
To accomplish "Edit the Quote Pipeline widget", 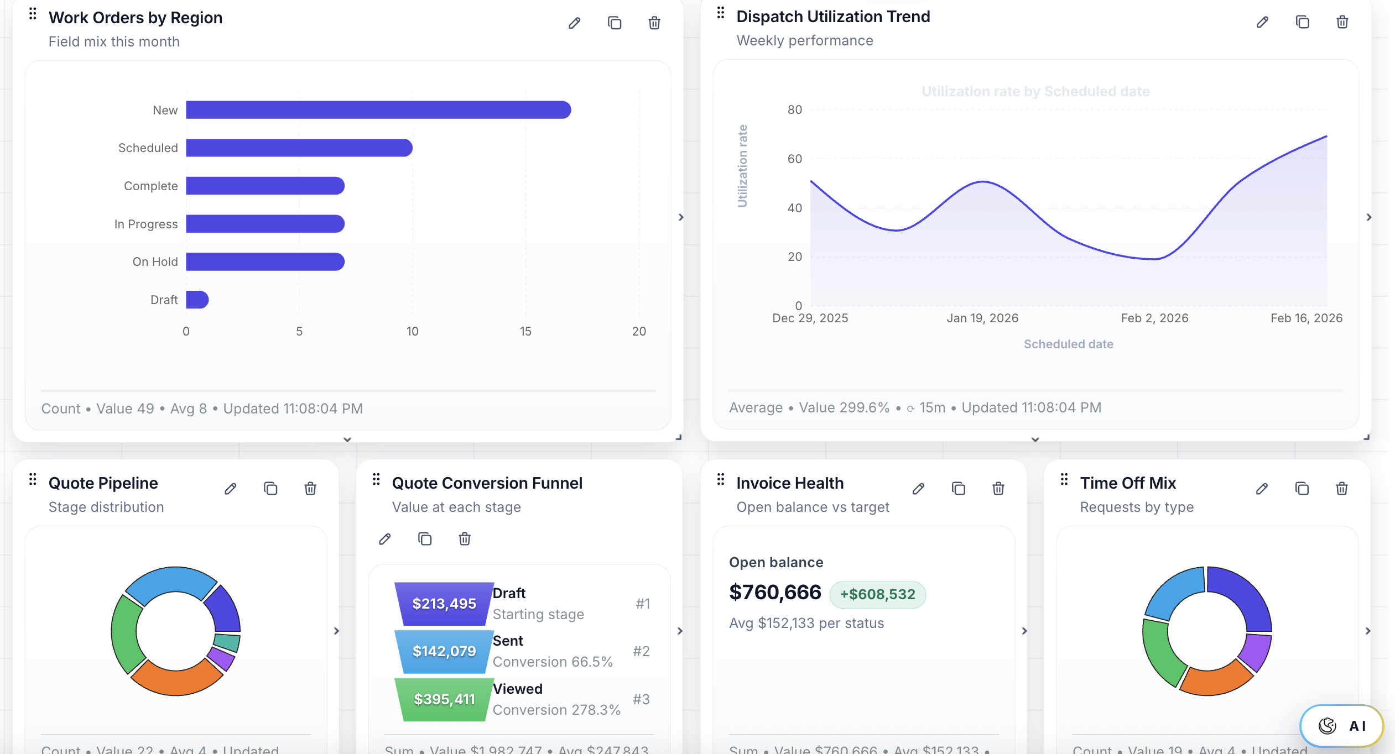I will tap(231, 488).
